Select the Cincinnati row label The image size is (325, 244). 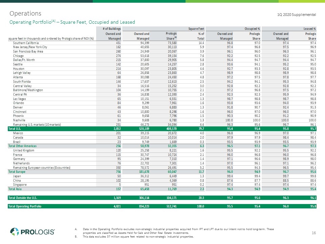(20, 111)
